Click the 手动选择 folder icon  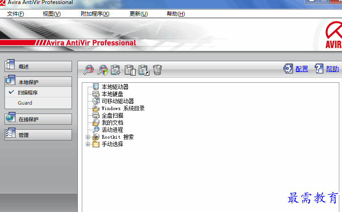(x=96, y=144)
